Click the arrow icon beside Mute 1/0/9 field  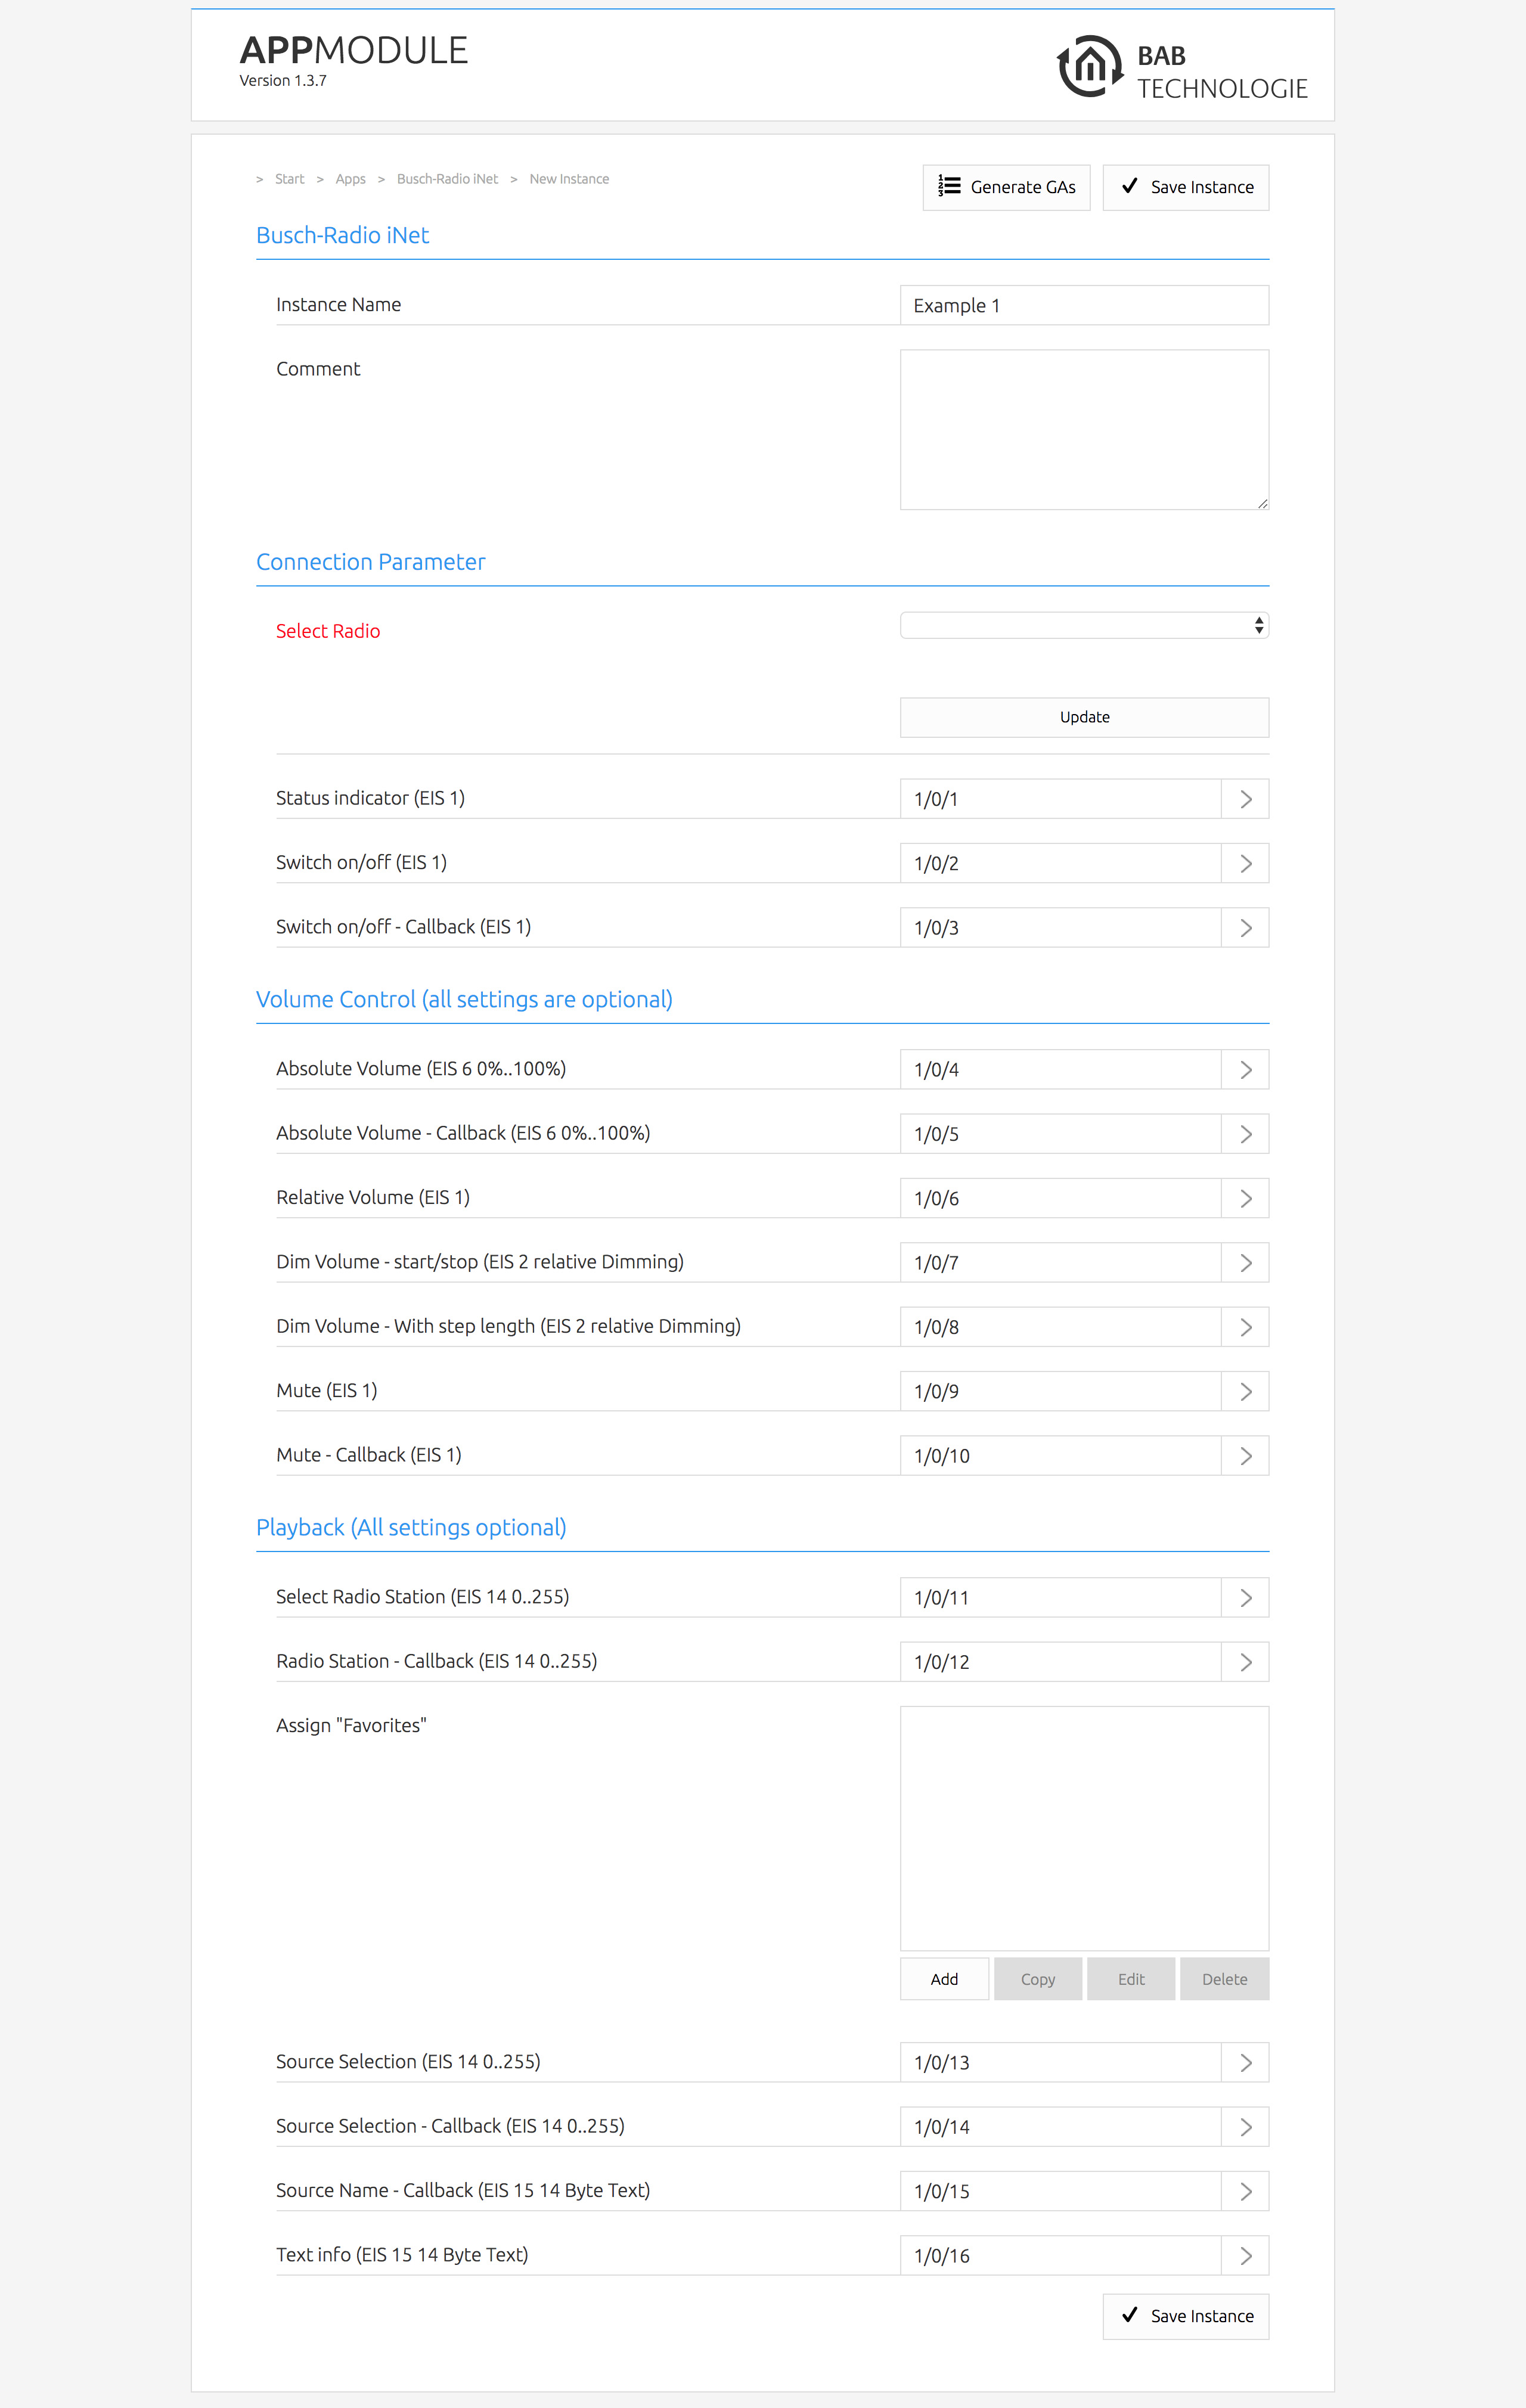pos(1245,1391)
